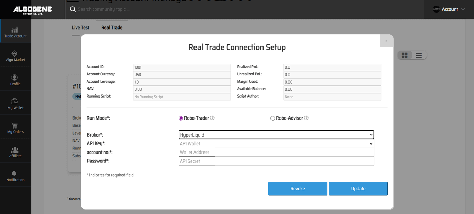Open My Orders cart icon
Screen dimensions: 474x214
(x=15, y=128)
